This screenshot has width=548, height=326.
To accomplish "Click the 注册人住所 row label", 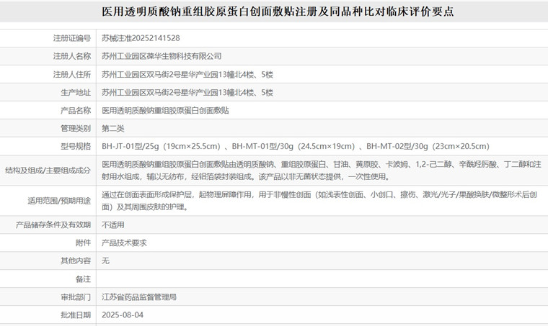I will click(x=71, y=74).
